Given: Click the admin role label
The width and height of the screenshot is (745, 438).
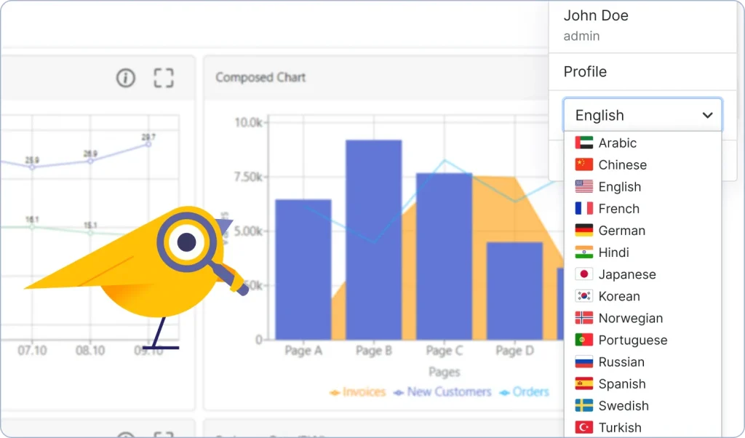Looking at the screenshot, I should pos(581,36).
